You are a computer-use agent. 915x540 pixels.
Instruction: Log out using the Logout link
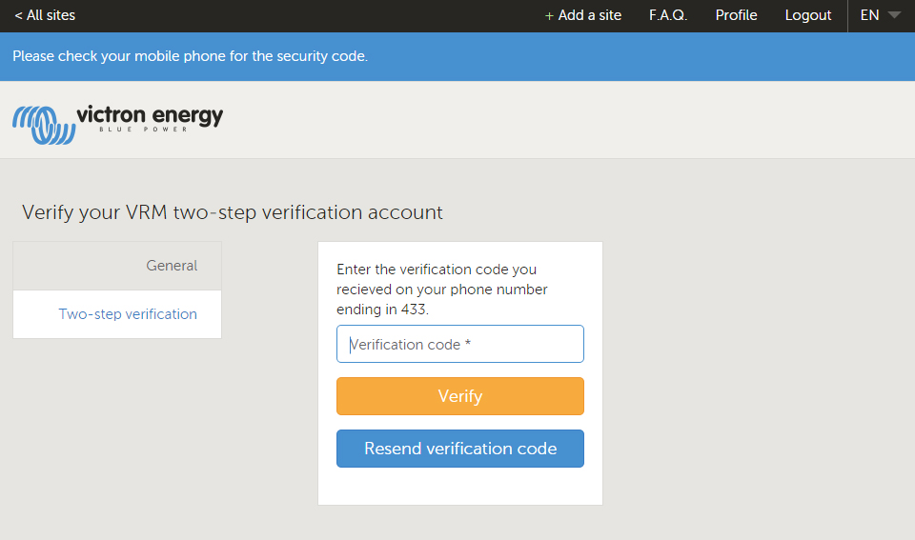pyautogui.click(x=808, y=15)
